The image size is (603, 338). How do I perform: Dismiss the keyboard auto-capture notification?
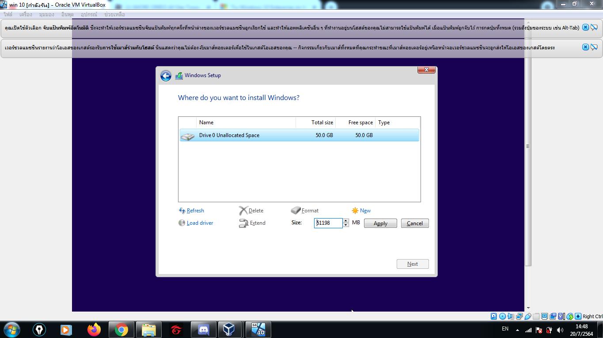pyautogui.click(x=585, y=27)
